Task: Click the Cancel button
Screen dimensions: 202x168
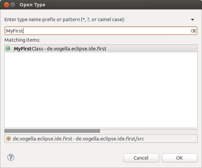Action: (141, 158)
